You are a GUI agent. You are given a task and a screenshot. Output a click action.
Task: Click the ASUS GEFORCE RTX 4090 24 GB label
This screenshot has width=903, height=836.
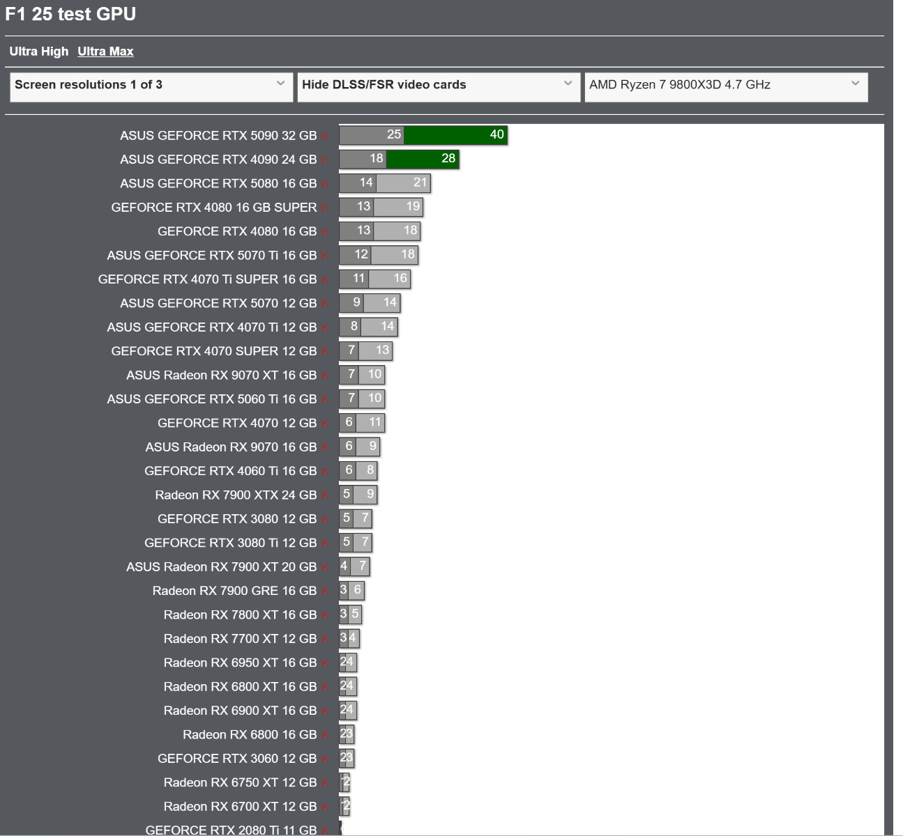218,160
